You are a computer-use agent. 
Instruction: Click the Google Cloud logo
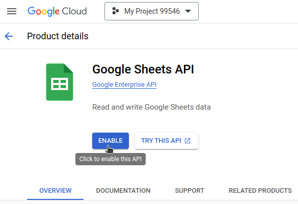(x=57, y=11)
